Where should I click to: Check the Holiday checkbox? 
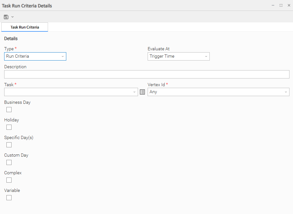pos(9,127)
